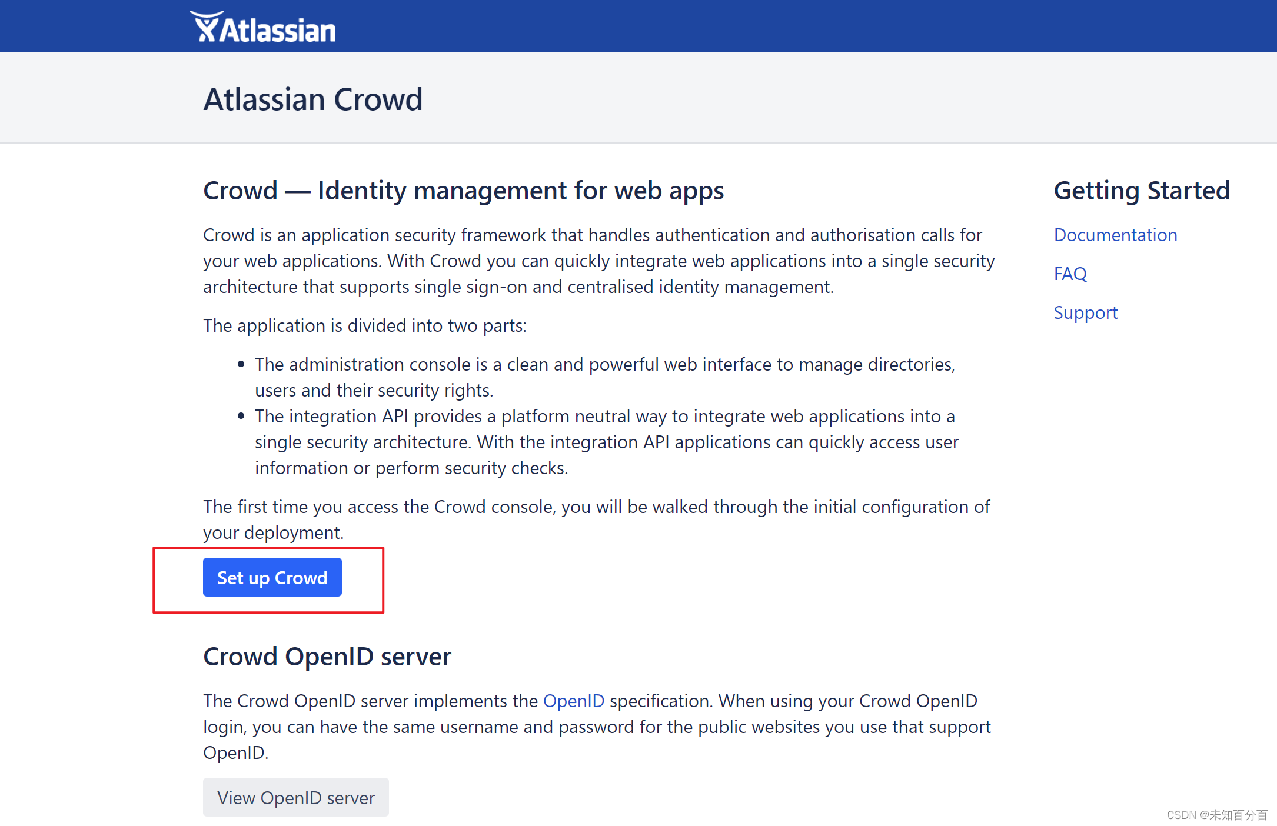Viewport: 1277px width, 826px height.
Task: Click the Atlassian Crowd page title
Action: (x=312, y=99)
